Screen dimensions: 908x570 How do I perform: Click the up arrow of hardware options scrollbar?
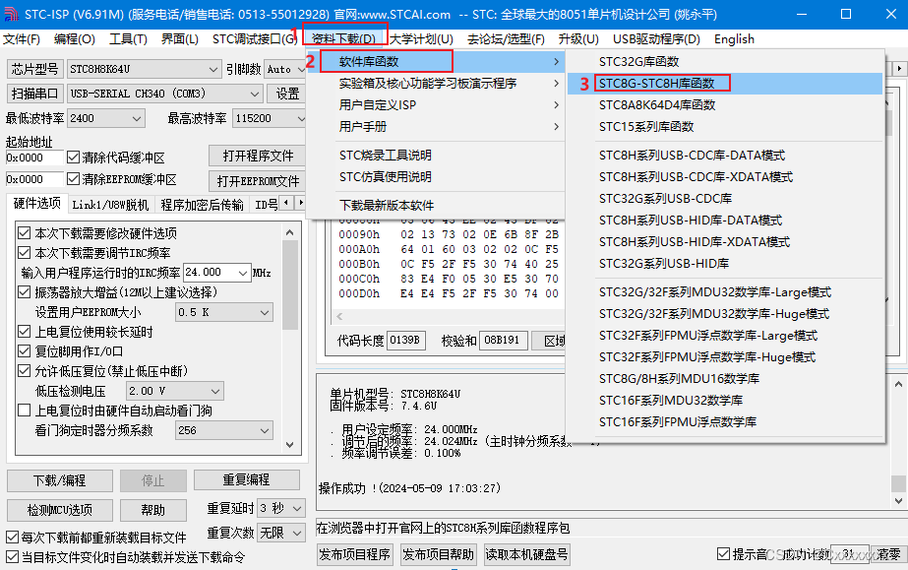[289, 232]
